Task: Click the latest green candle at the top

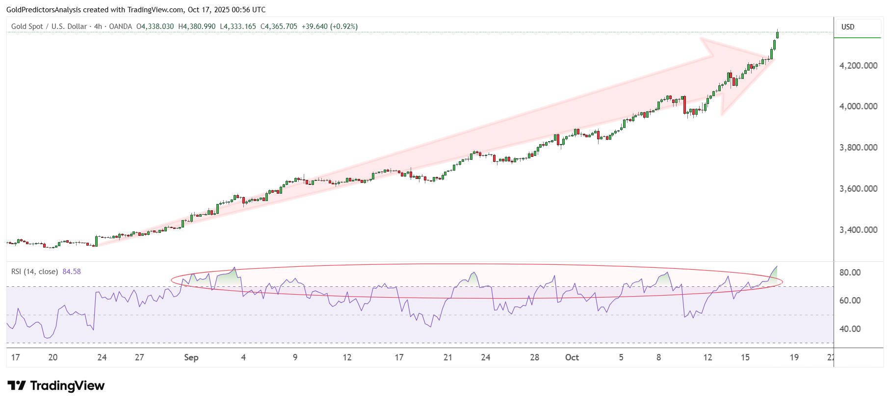Action: point(777,35)
